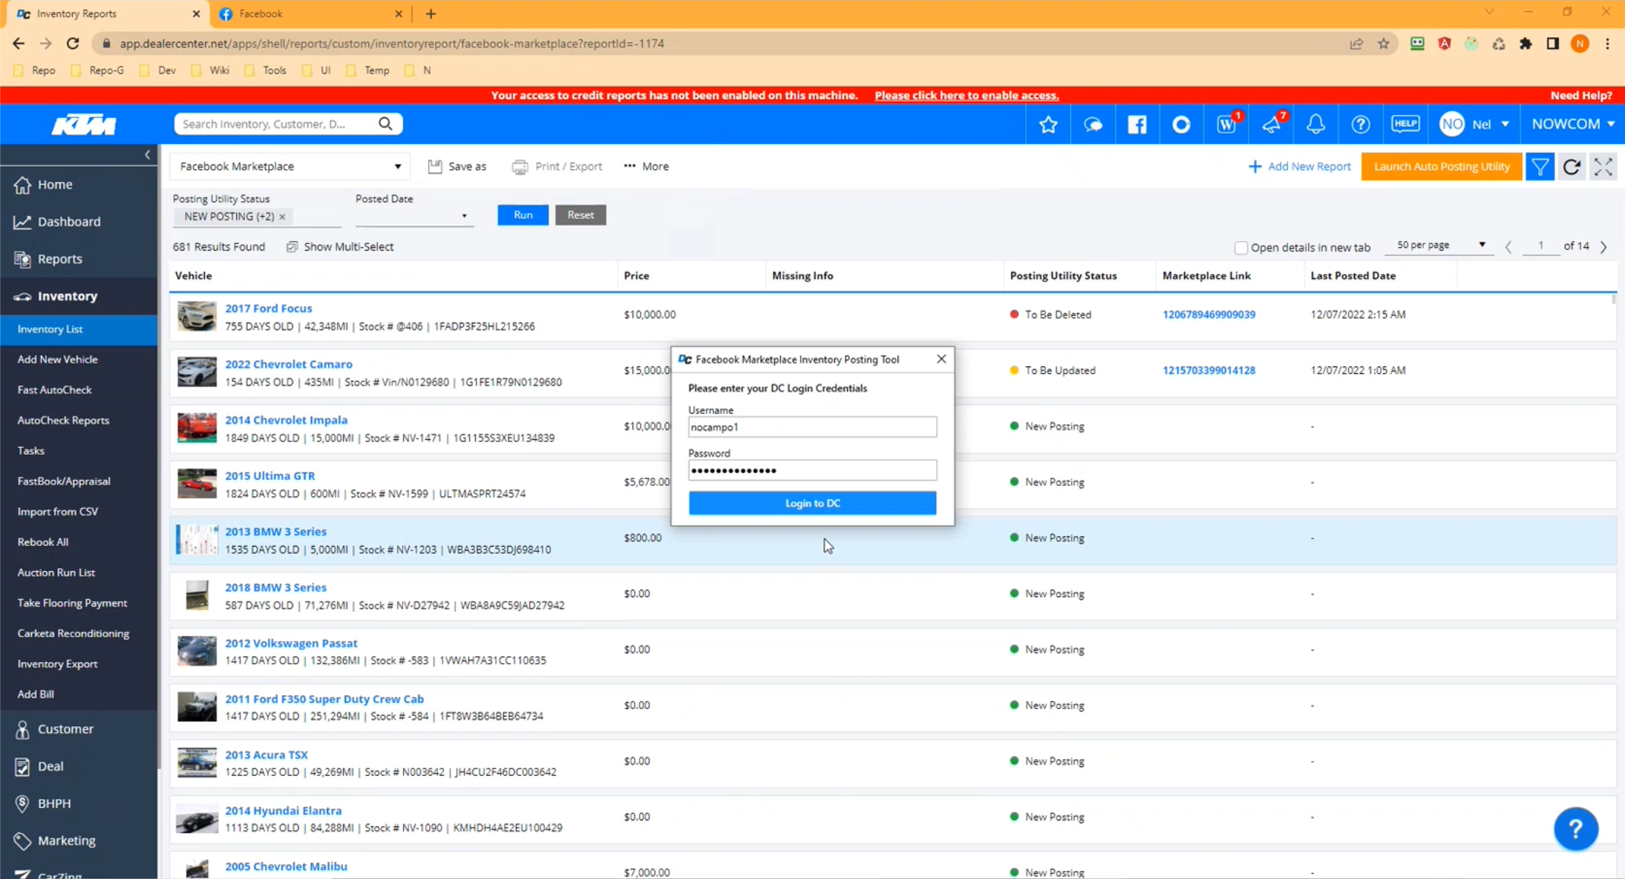The width and height of the screenshot is (1625, 879).
Task: Open the megaphone announcements icon
Action: [x=1272, y=124]
